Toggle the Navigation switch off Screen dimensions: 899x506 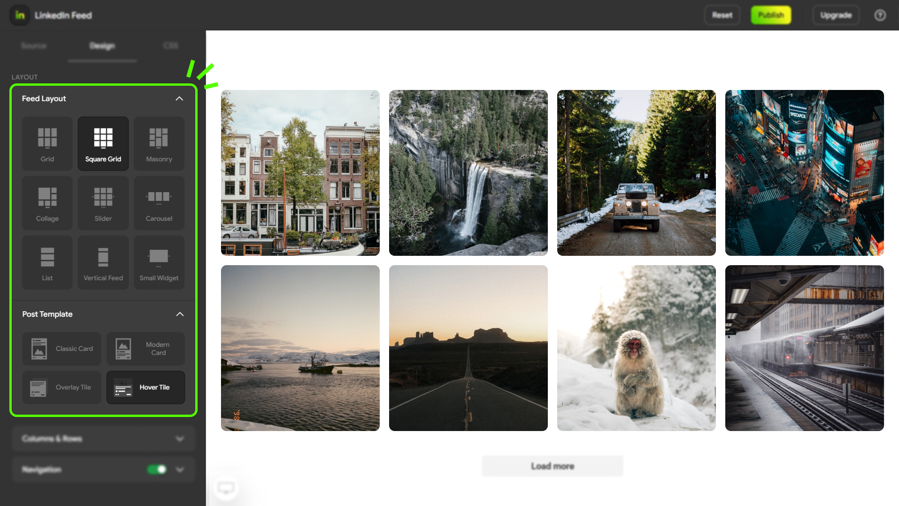click(x=157, y=469)
